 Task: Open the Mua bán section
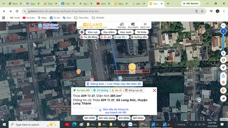pyautogui.click(x=122, y=25)
